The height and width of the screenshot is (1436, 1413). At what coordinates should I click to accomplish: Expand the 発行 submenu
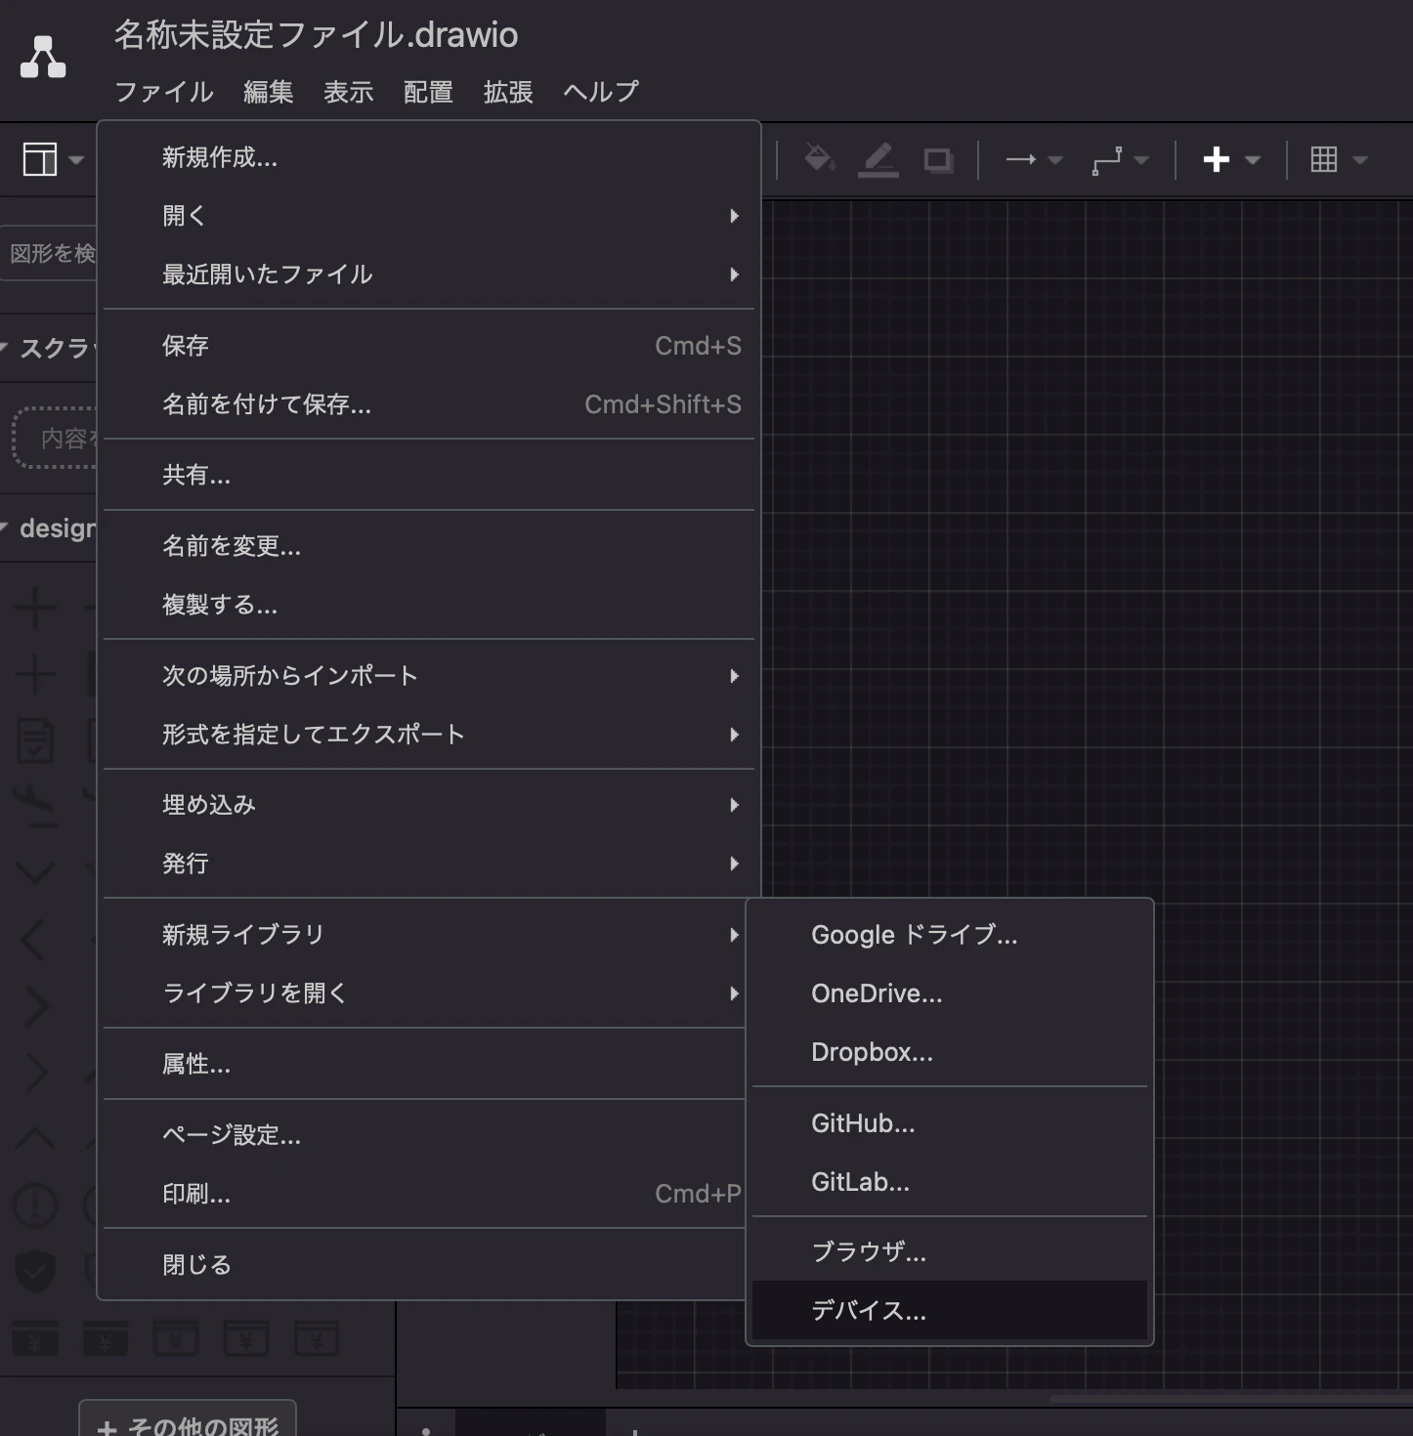(429, 864)
